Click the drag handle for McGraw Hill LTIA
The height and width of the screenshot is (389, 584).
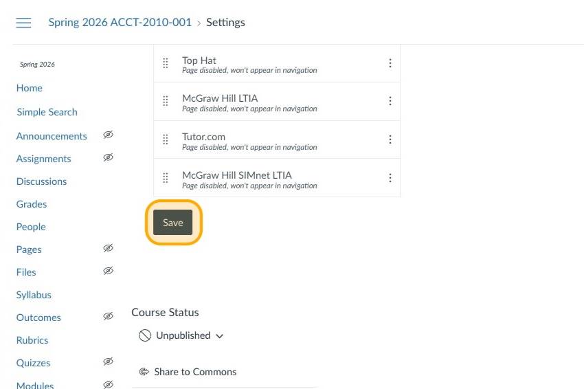tap(166, 101)
